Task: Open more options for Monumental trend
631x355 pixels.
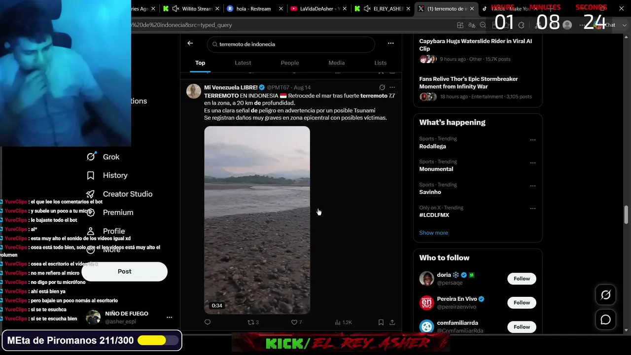Action: click(x=533, y=163)
